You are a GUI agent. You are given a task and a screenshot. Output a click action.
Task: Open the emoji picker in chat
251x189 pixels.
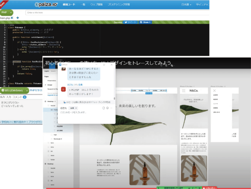coord(107,108)
